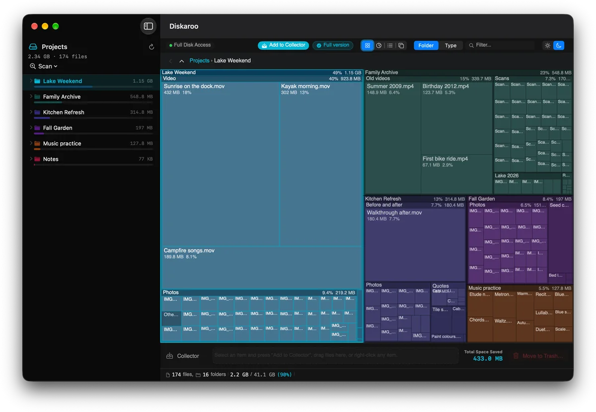Image resolution: width=596 pixels, height=412 pixels.
Task: Expand the Kitchen Refresh folder row
Action: point(31,112)
